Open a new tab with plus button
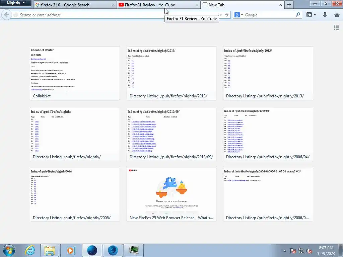 click(x=289, y=5)
